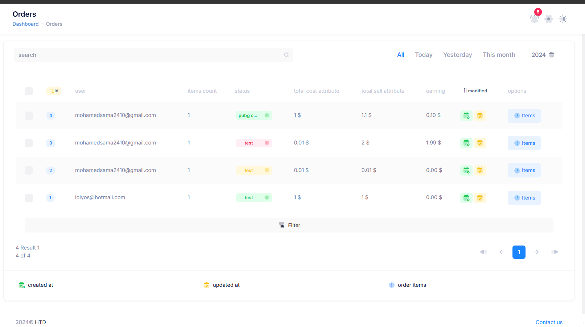Switch to the This month tab
This screenshot has width=585, height=327.
[x=499, y=55]
